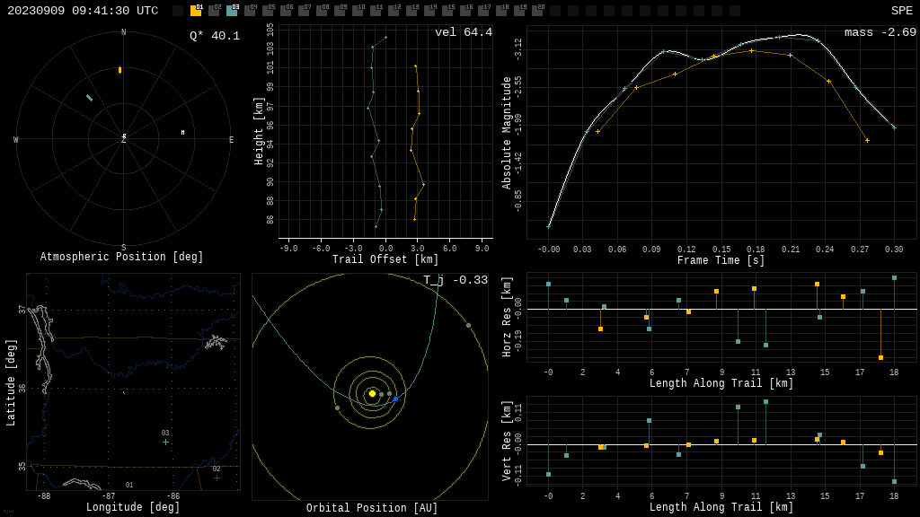The image size is (920, 517).
Task: Click the red meteor mark on the map
Action: (x=124, y=392)
